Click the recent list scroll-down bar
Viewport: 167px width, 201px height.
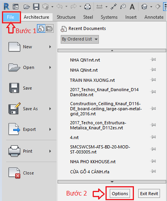point(112,182)
